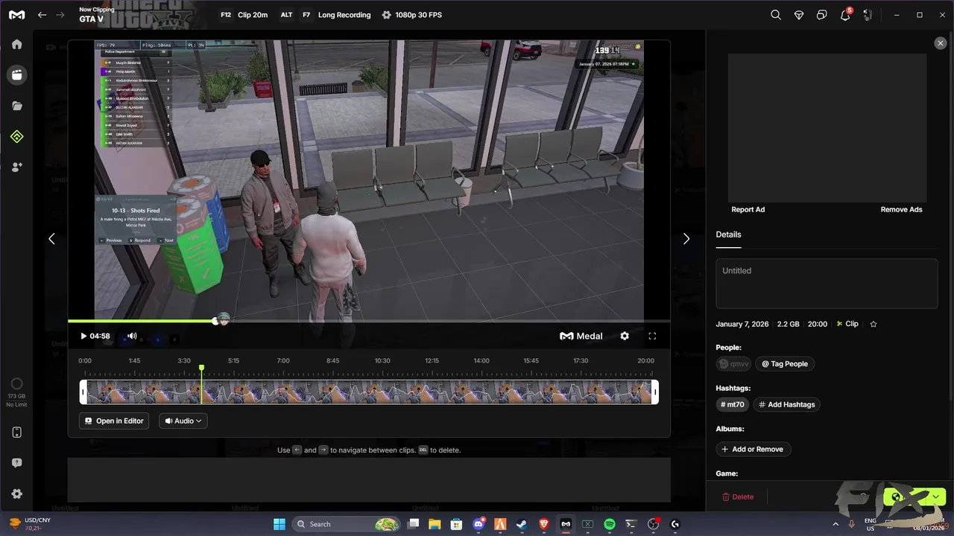Image resolution: width=954 pixels, height=536 pixels.
Task: Open Brave browser from the taskbar
Action: tap(543, 524)
